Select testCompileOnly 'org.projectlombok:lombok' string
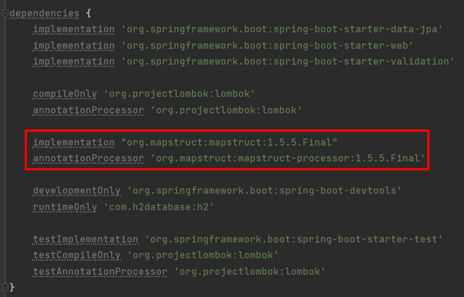The width and height of the screenshot is (464, 297). pos(203,255)
